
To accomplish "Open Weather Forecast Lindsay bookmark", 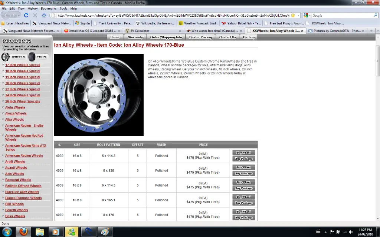I will point(199,23).
